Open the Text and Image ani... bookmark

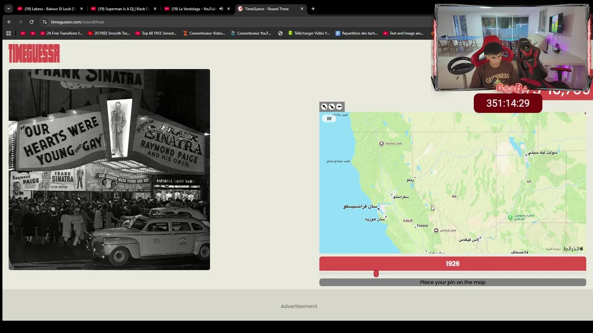point(403,33)
